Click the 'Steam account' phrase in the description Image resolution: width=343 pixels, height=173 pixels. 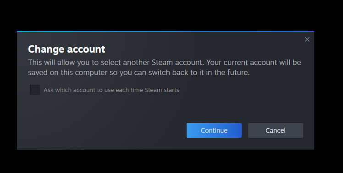[x=177, y=62]
